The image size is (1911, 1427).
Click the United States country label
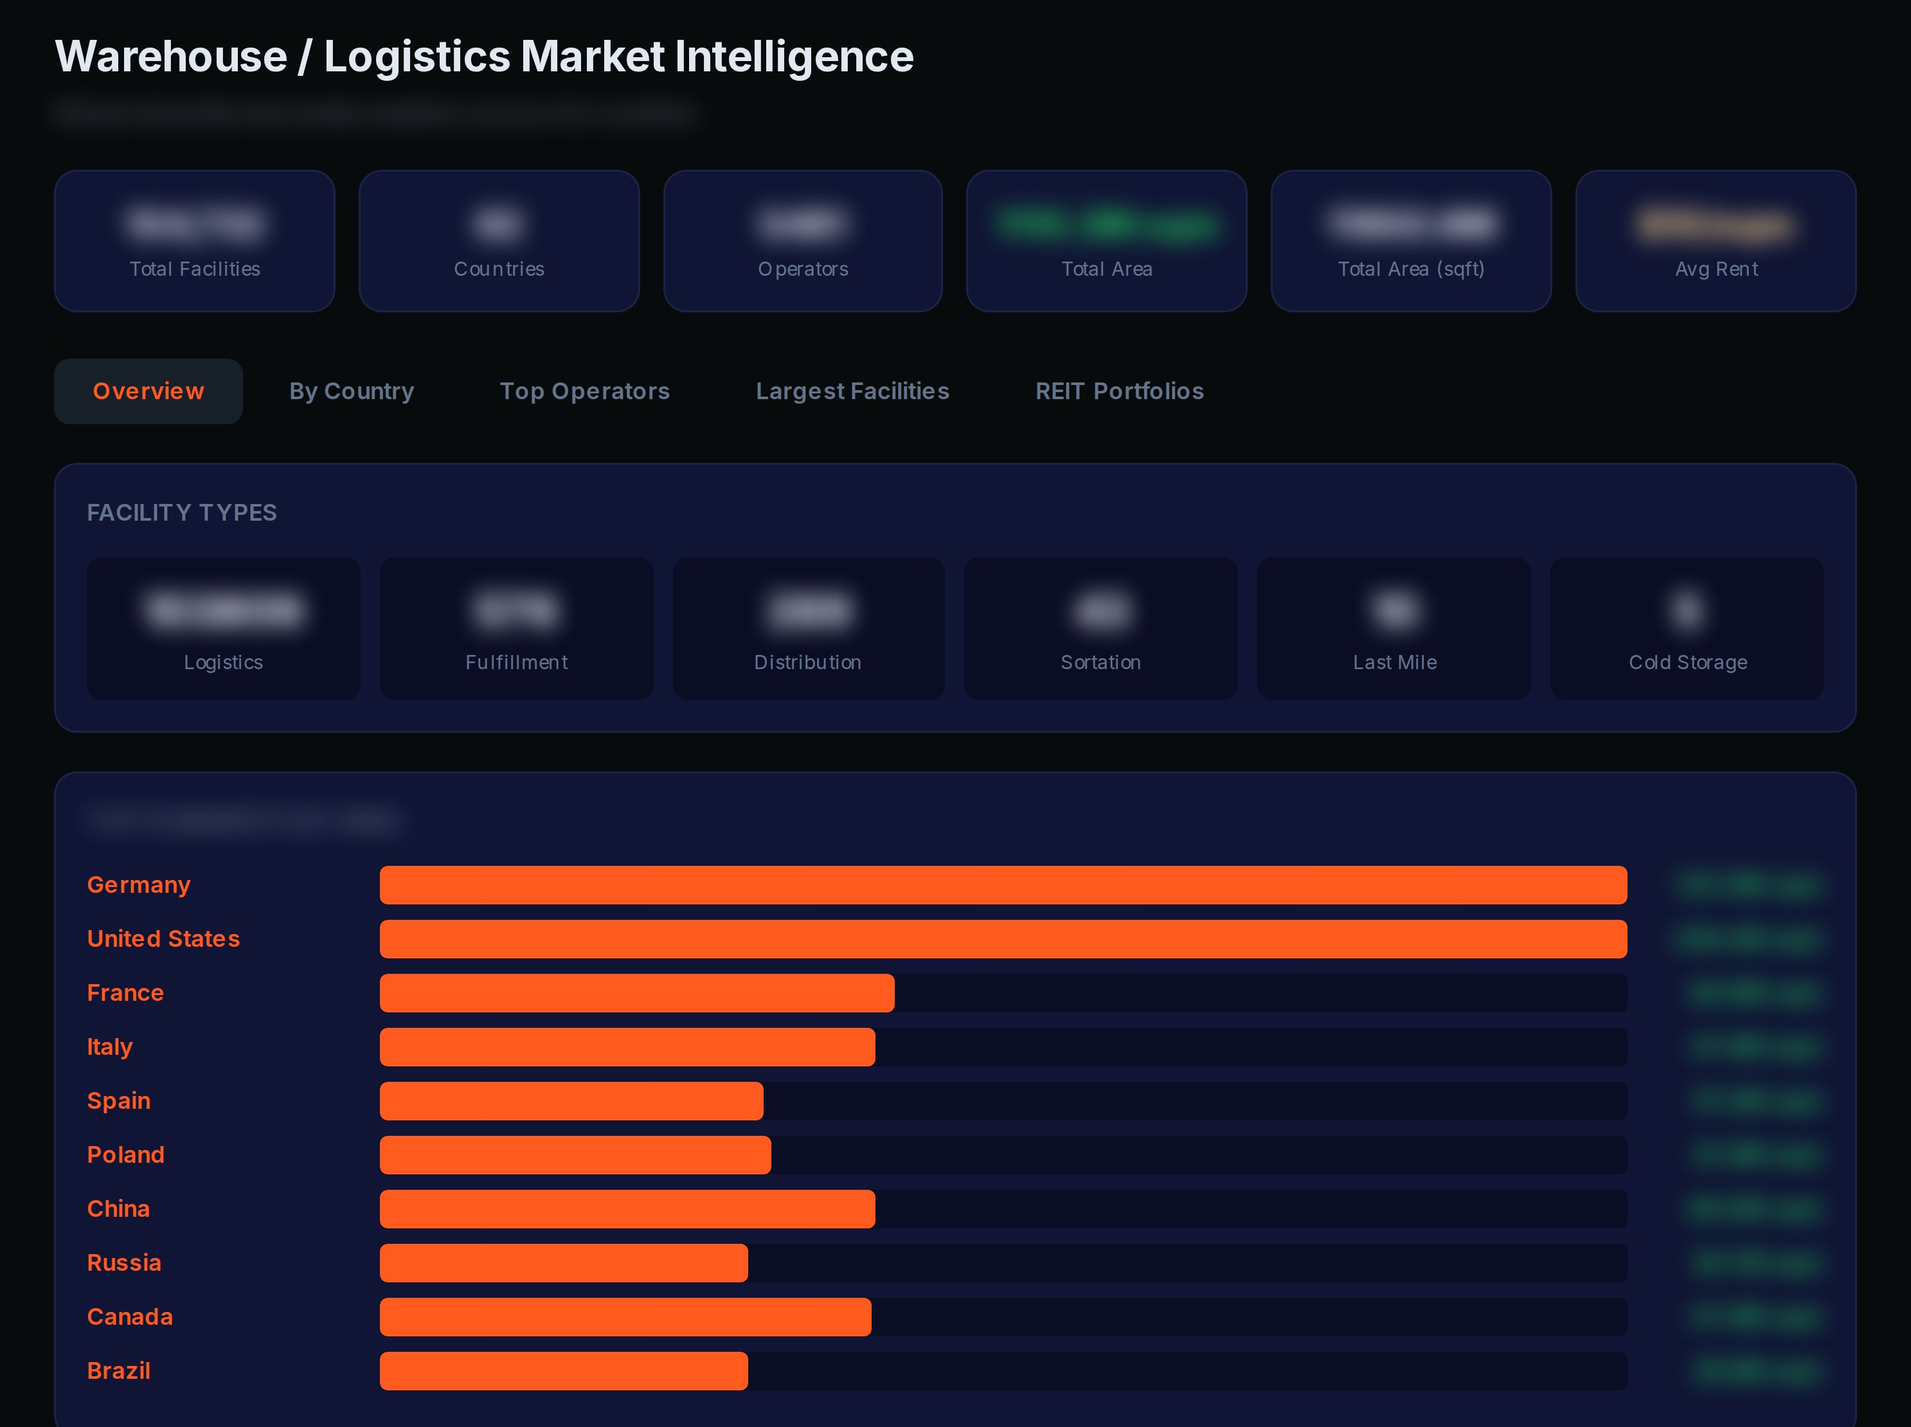[163, 939]
